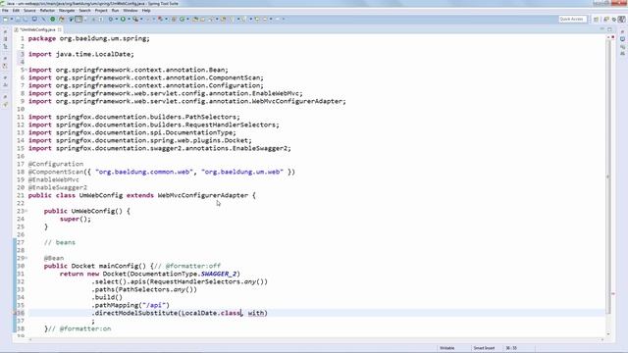The height and width of the screenshot is (353, 628).
Task: Open dropdown next to green circular C icon
Action: click(187, 20)
